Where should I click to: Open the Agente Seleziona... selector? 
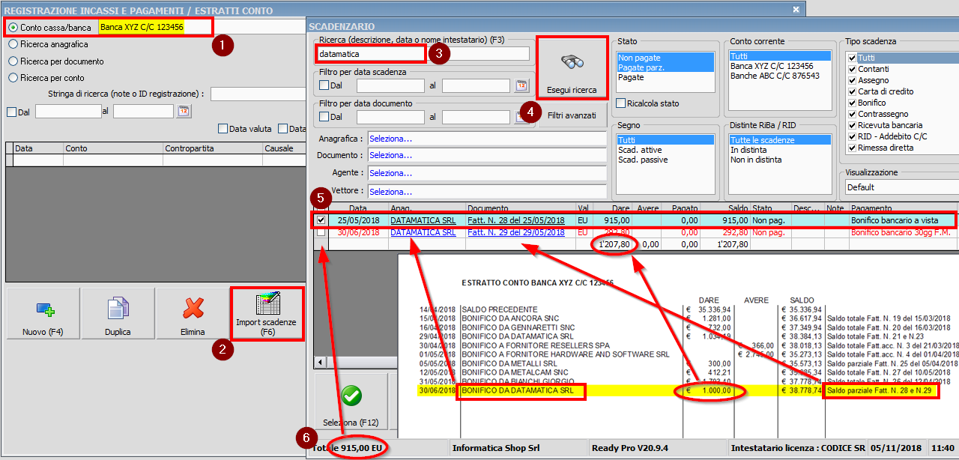[486, 173]
